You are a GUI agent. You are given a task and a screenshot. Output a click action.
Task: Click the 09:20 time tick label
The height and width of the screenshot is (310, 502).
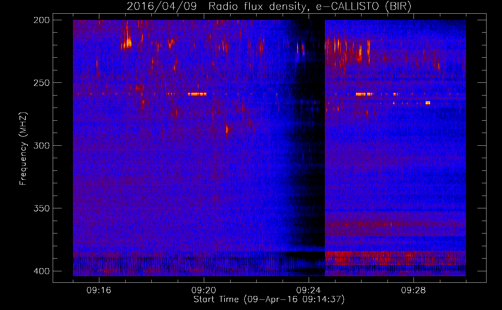[x=204, y=290]
